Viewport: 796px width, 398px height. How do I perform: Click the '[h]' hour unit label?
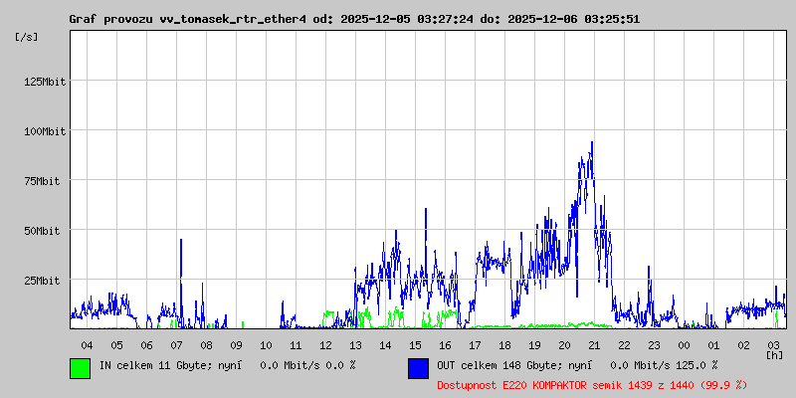(x=775, y=355)
